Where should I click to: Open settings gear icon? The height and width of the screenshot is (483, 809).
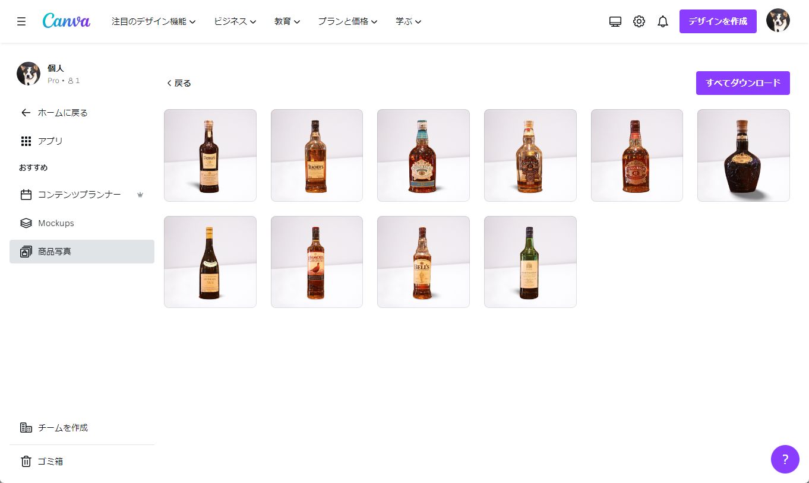639,21
